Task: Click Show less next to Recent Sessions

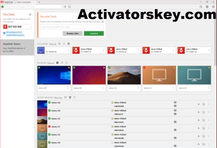Action: click(x=58, y=98)
